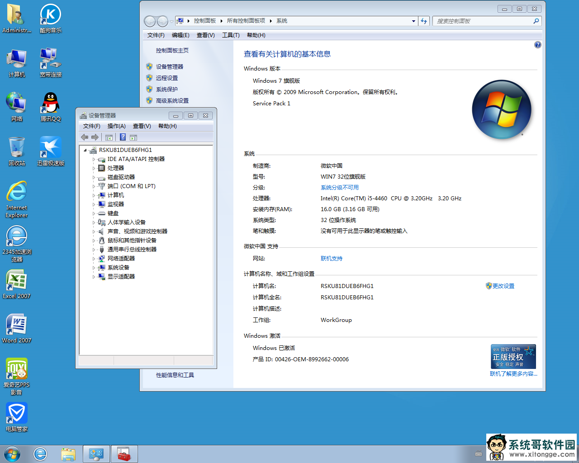
Task: Open the address bar history dropdown arrow
Action: click(x=413, y=21)
